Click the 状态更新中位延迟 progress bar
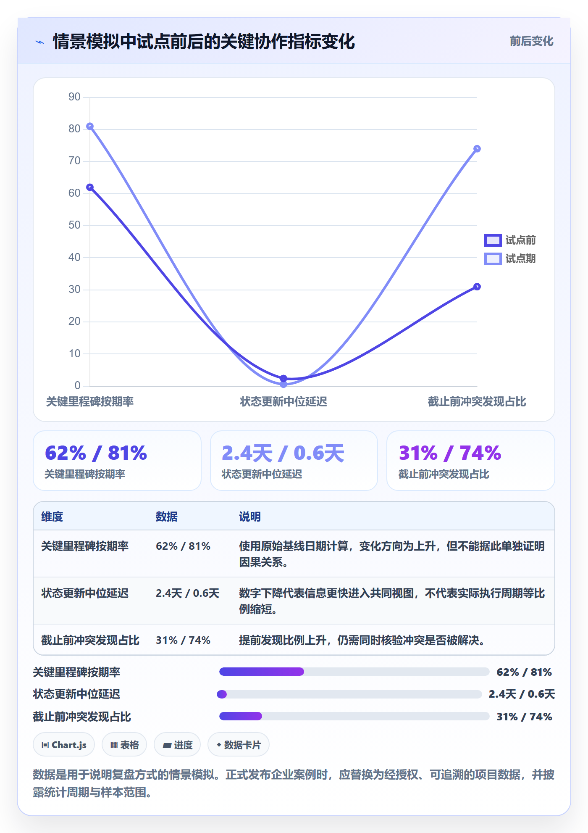 click(x=349, y=694)
